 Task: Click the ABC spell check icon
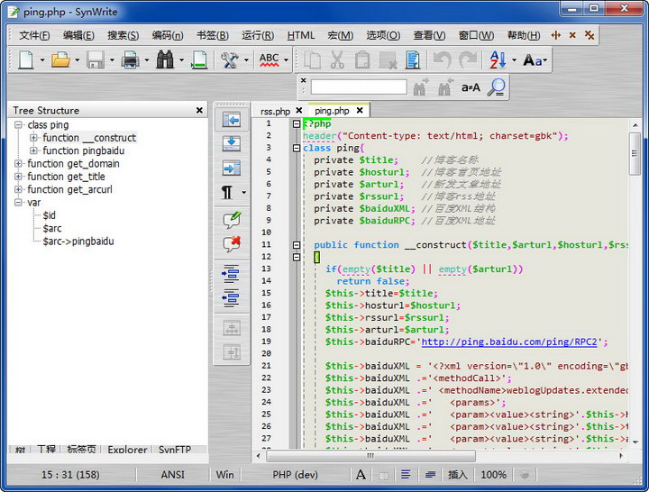[269, 60]
